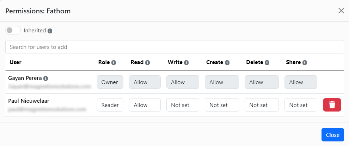Open Paul Nieuwelaar's Delete permission dropdown
The width and height of the screenshot is (349, 146).
click(x=262, y=105)
